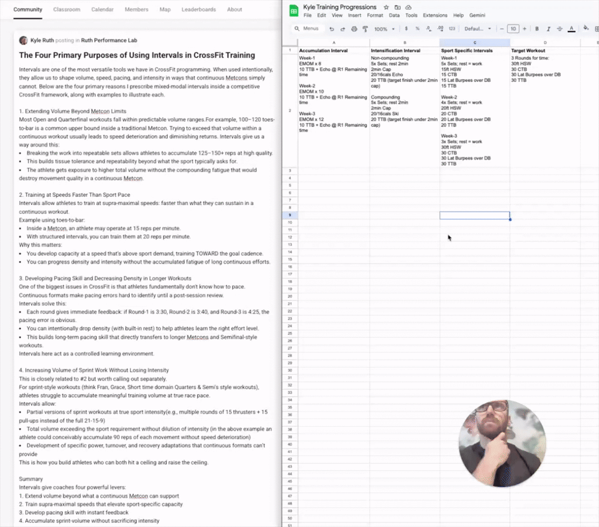Switch to the Leaderboards tab
The image size is (599, 527).
pos(199,9)
